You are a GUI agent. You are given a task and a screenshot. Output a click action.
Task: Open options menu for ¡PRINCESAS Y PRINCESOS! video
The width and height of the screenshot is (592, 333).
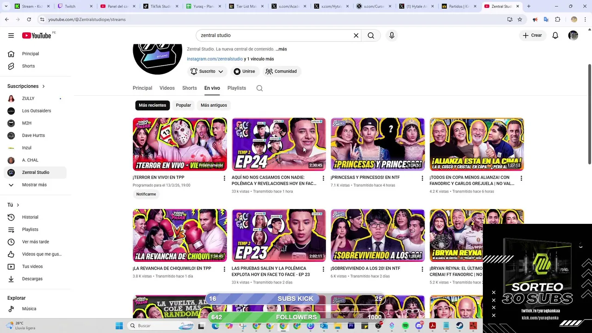tap(422, 178)
